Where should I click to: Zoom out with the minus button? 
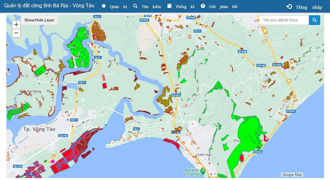coord(16,33)
